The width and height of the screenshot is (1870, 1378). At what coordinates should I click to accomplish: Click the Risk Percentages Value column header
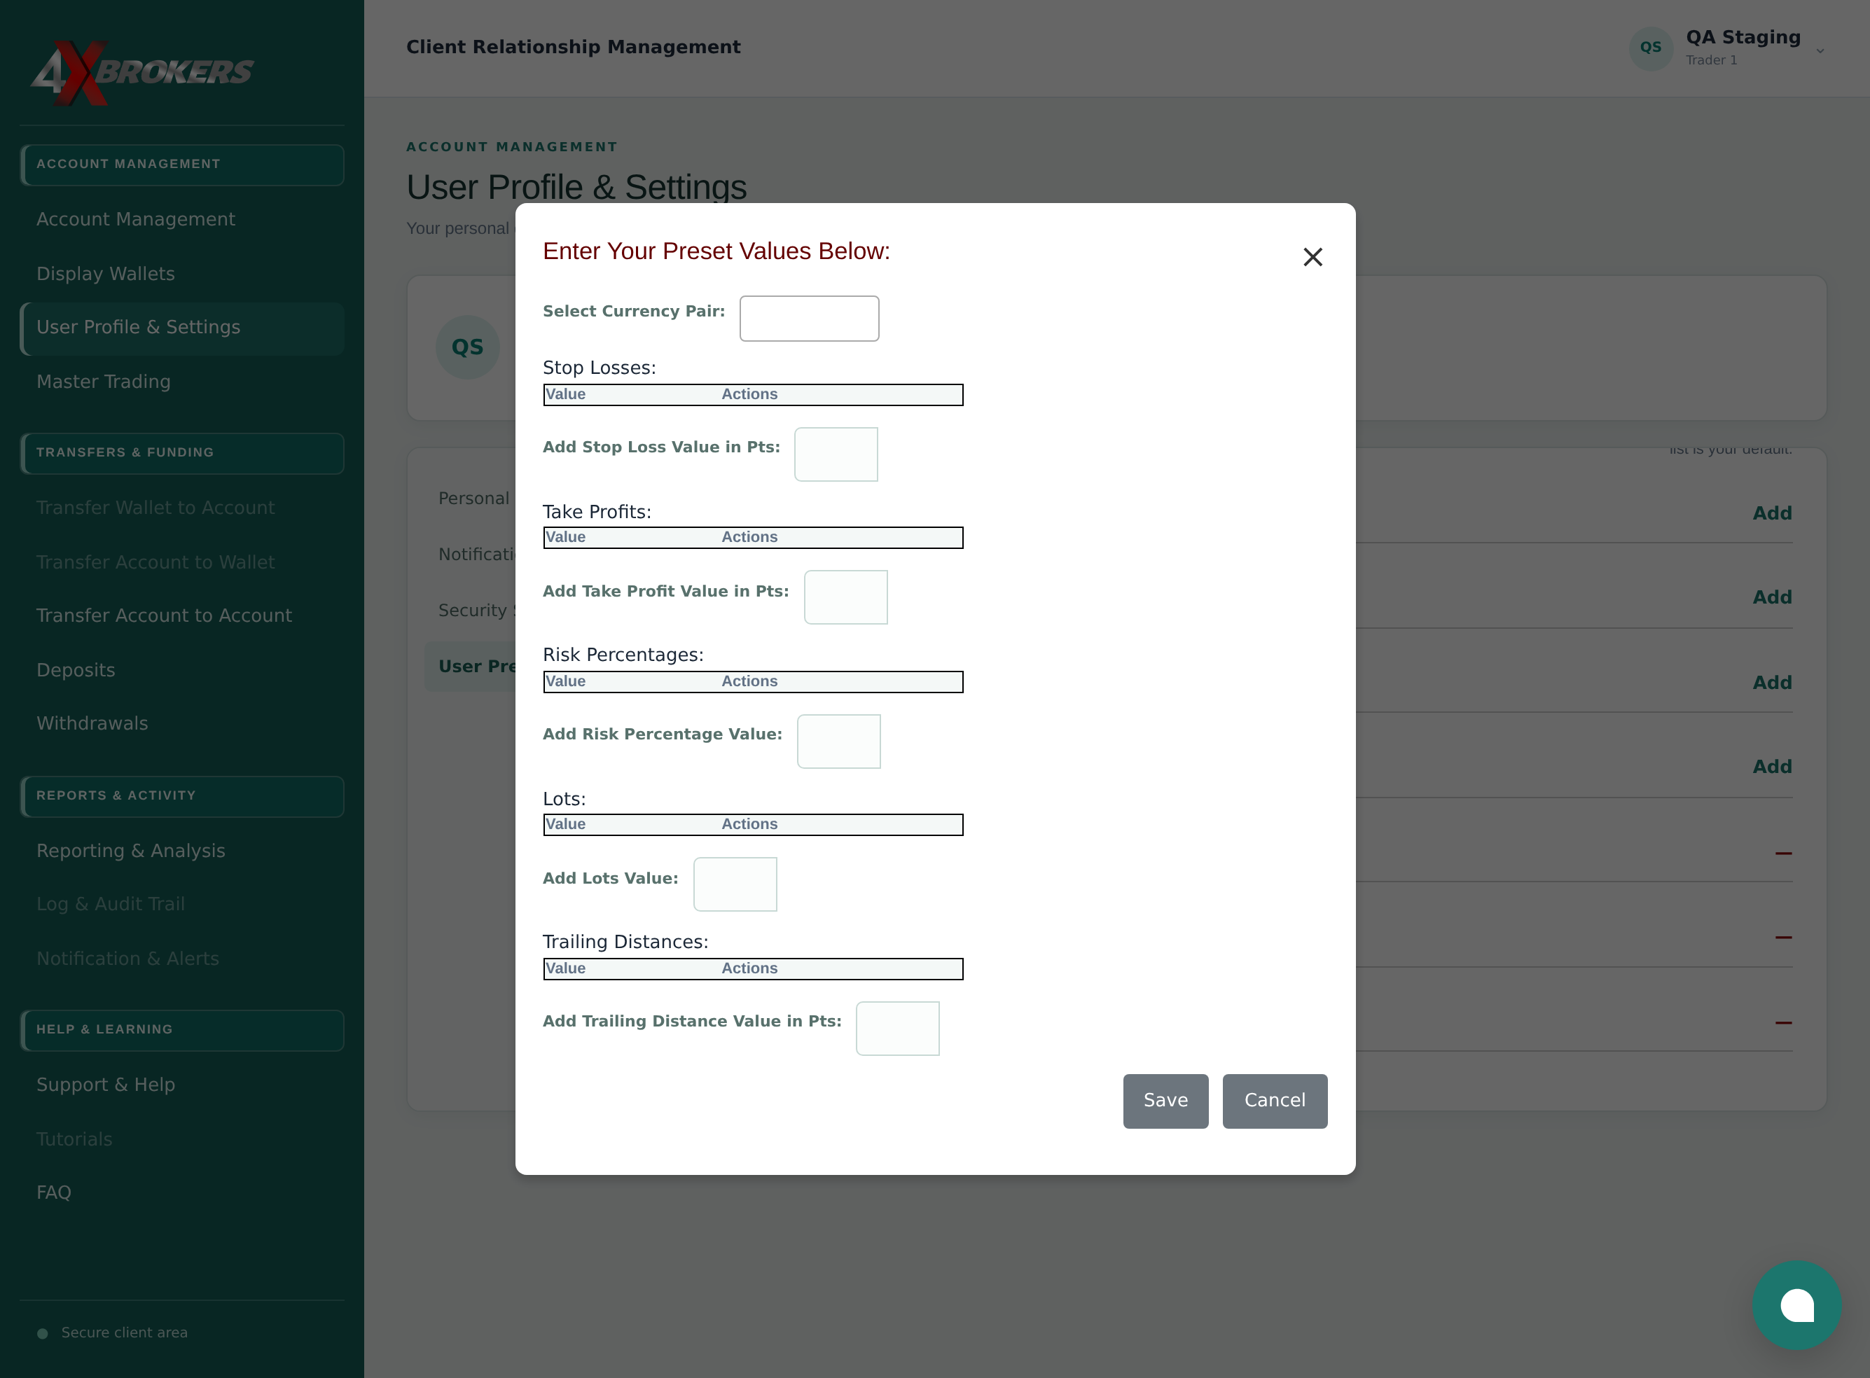coord(566,681)
